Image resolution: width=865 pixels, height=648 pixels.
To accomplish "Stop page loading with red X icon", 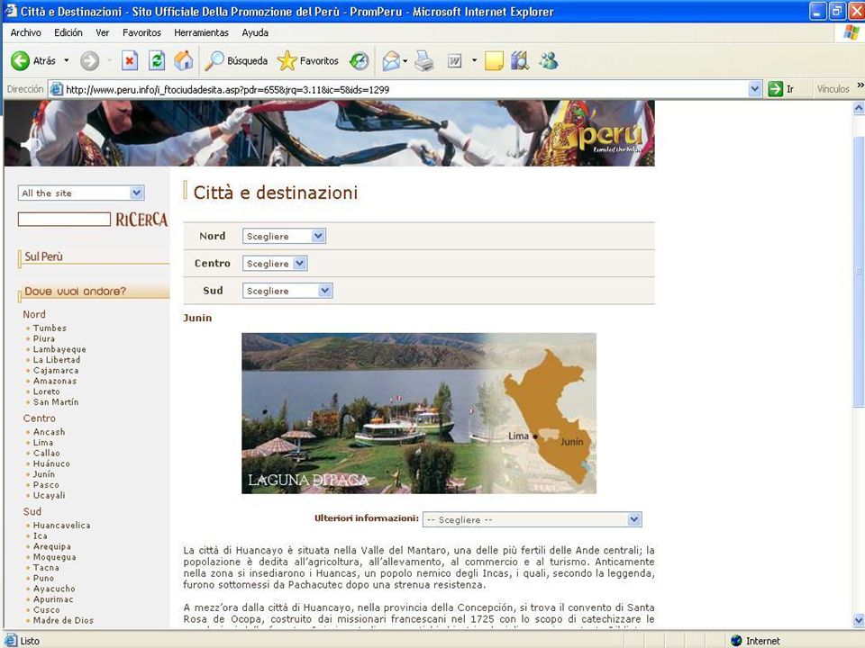I will click(x=130, y=60).
